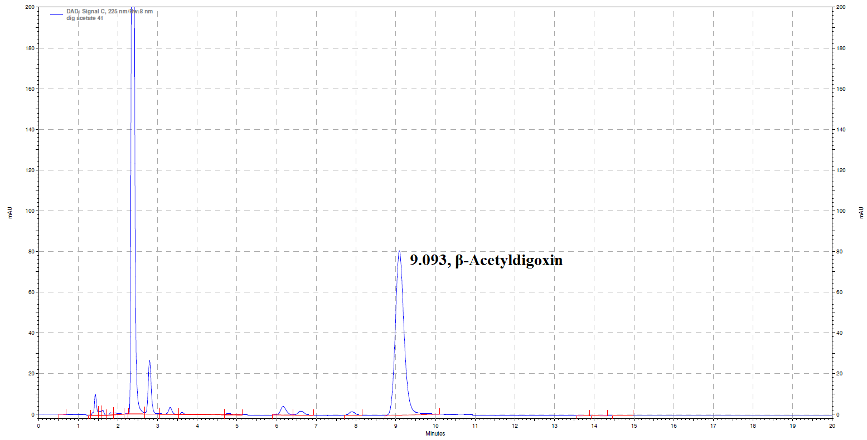867x440 pixels.
Task: Click the red integration marker near 7 minutes
Action: (x=314, y=412)
